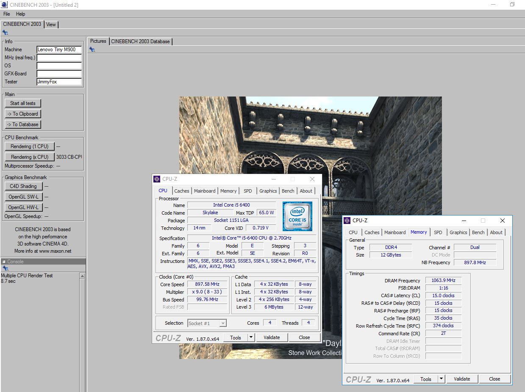
Task: Click Tools button in CPU-Z CPU window
Action: tap(235, 337)
